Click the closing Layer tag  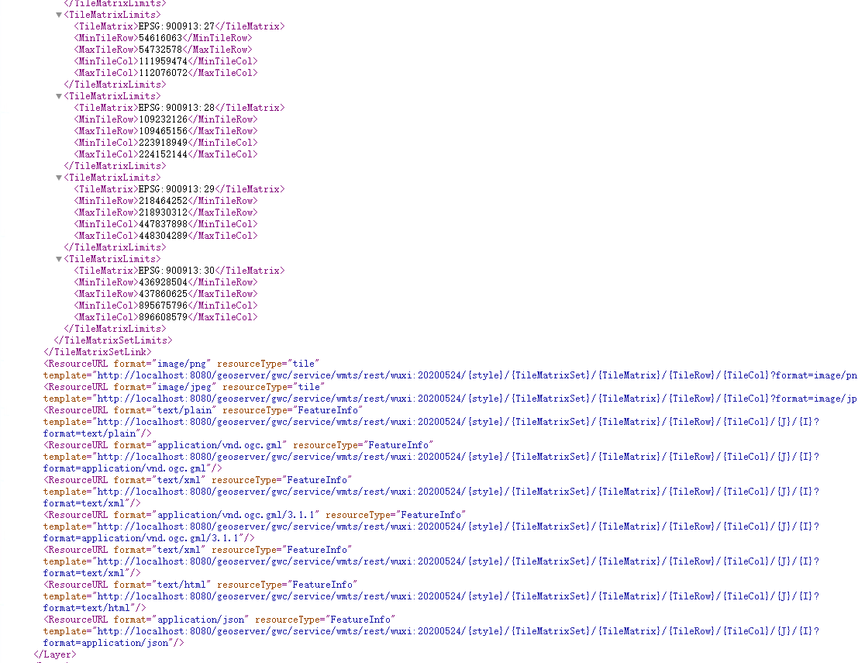(54, 654)
